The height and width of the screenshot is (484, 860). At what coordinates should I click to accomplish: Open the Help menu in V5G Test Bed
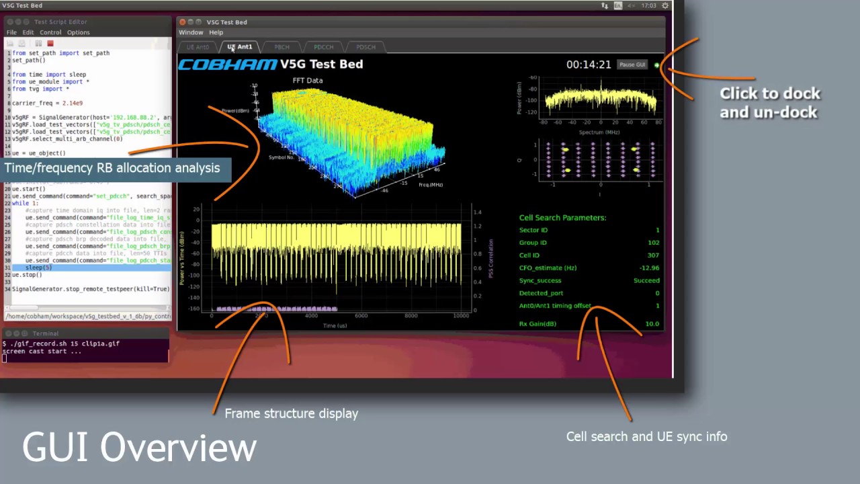pos(216,32)
